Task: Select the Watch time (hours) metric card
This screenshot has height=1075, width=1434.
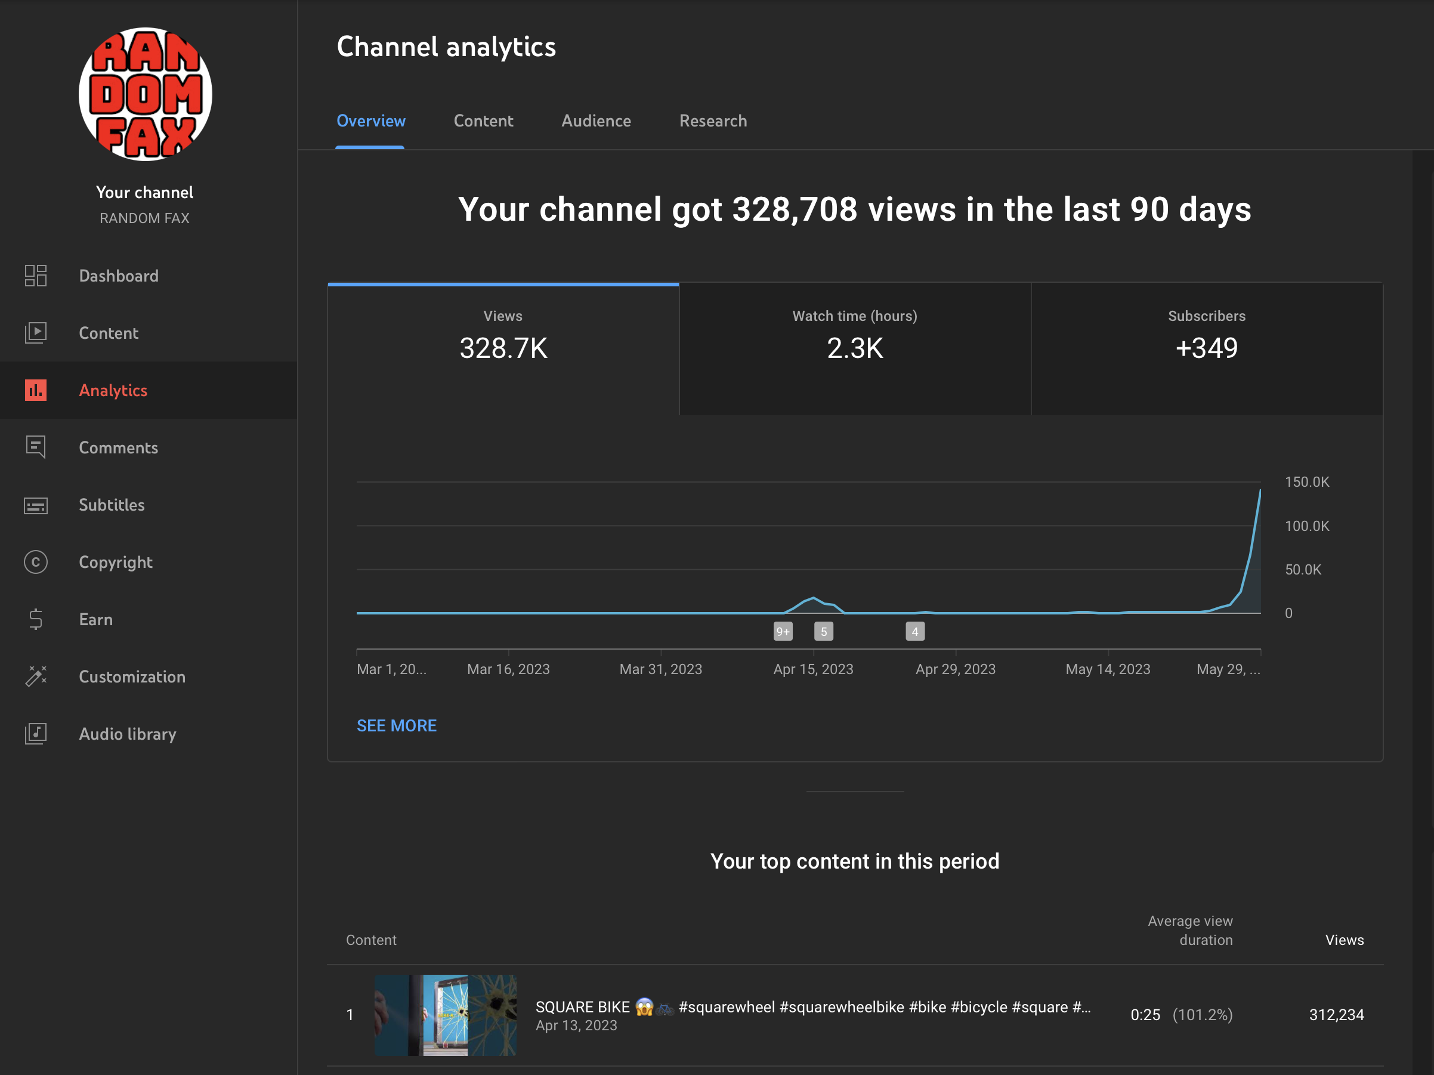Action: (854, 348)
